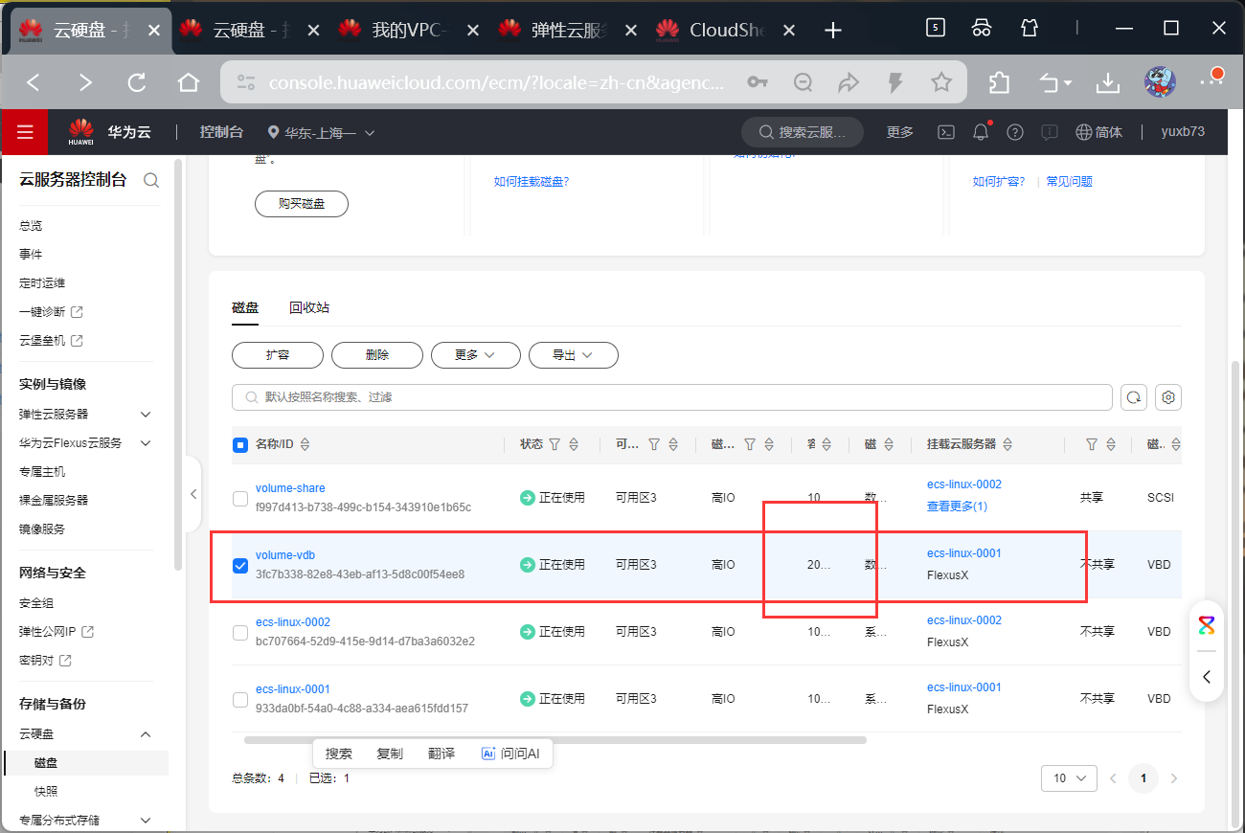Open 快照 in the sidebar
The width and height of the screenshot is (1245, 833).
[46, 792]
